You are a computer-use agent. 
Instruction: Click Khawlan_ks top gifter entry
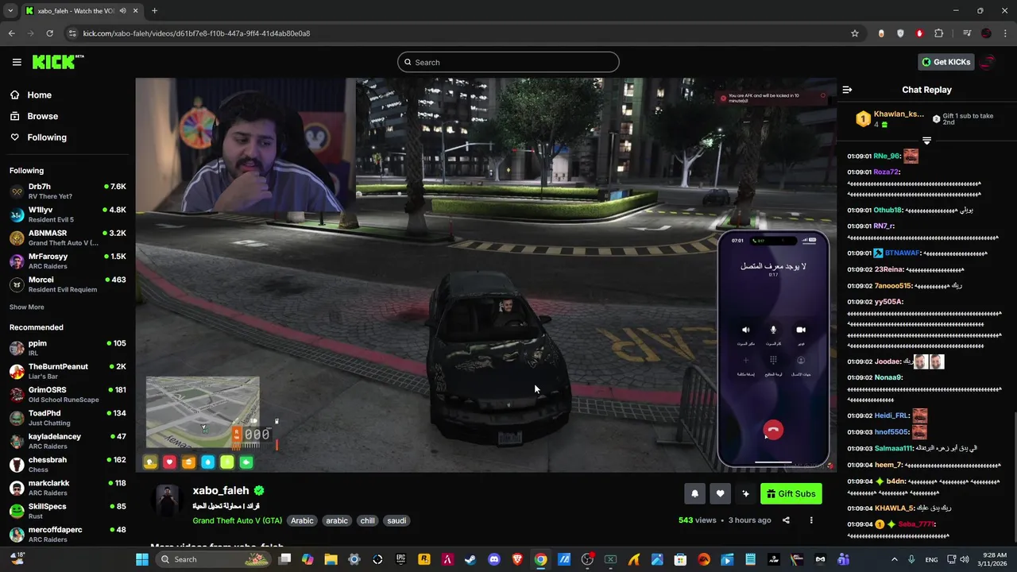pyautogui.click(x=891, y=119)
